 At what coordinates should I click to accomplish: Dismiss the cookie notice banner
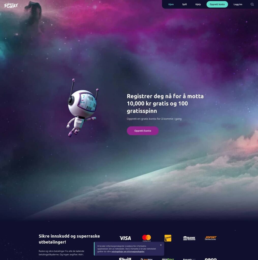[161, 245]
